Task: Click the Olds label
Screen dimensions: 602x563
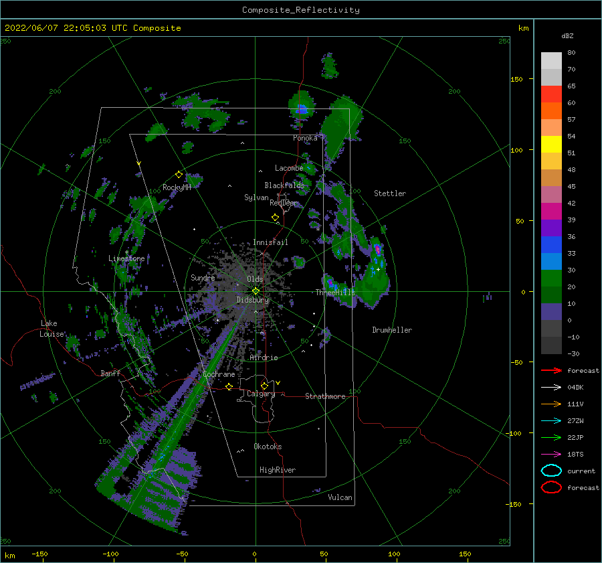Action: 255,279
